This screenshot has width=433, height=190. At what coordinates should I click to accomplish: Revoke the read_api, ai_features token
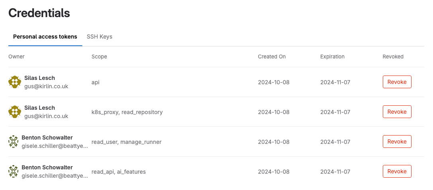coord(397,171)
